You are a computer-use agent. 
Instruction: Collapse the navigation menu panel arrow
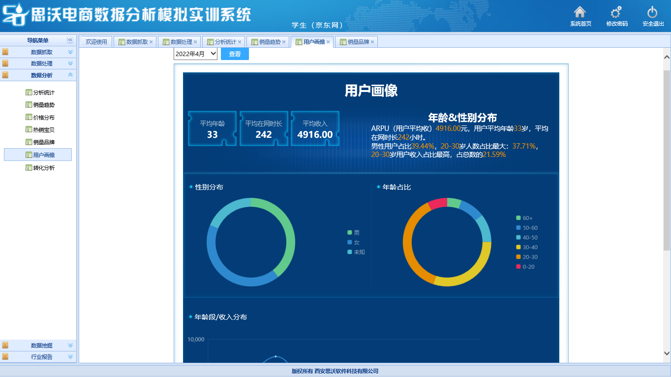pos(70,40)
